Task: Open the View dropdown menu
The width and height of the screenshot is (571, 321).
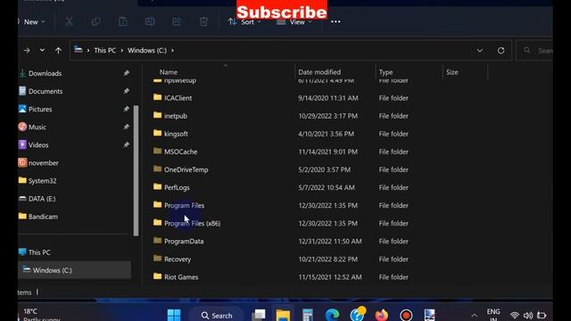Action: tap(294, 21)
